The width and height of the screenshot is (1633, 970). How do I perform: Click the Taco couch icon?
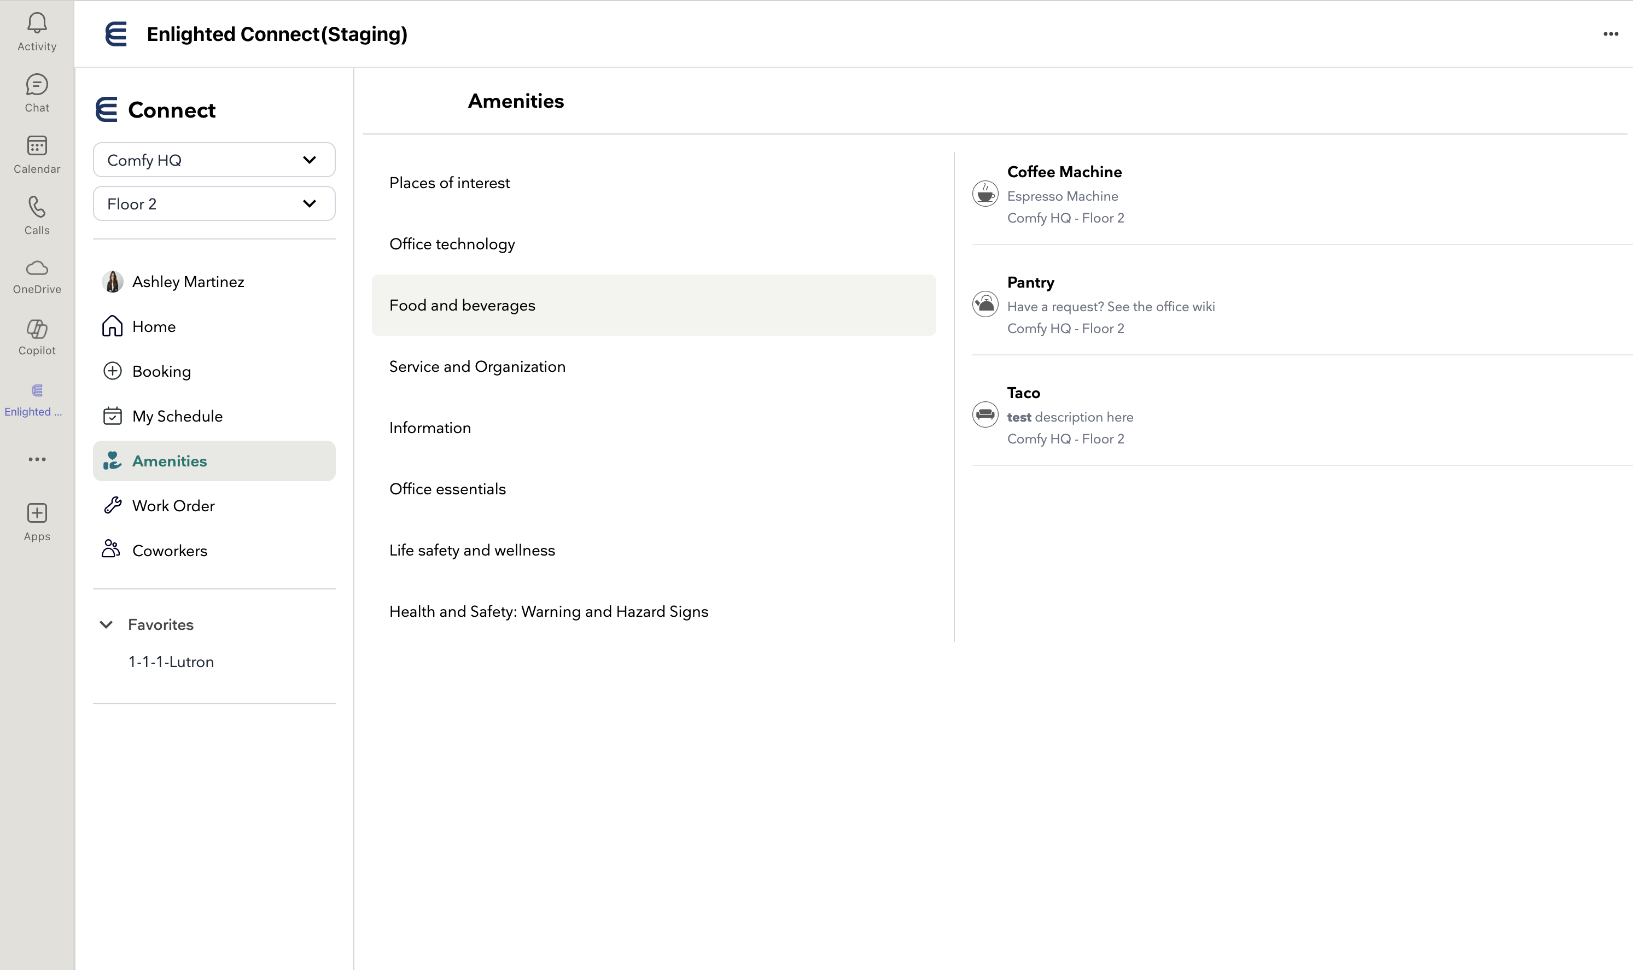pos(984,414)
